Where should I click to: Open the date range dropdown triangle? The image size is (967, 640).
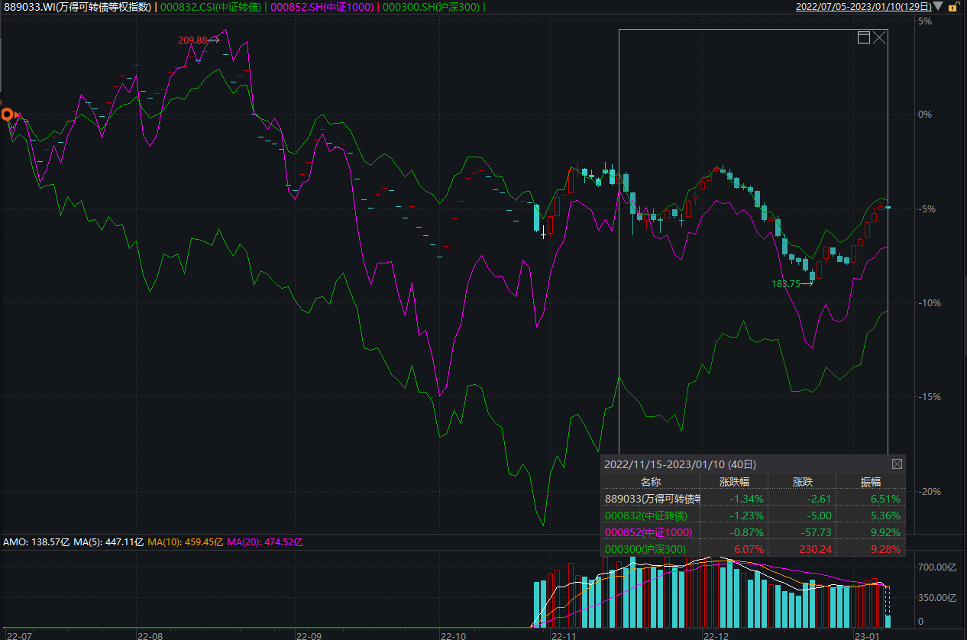[x=938, y=7]
